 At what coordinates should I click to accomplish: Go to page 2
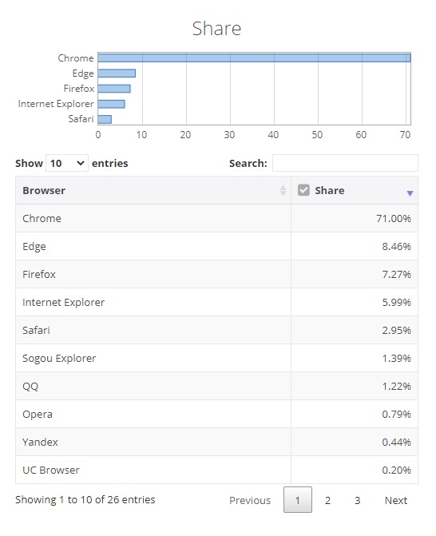[327, 500]
